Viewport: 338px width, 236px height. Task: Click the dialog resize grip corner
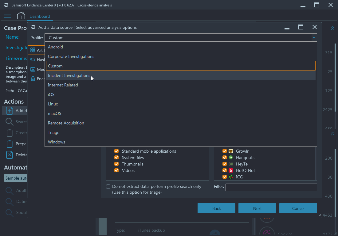[x=320, y=216]
